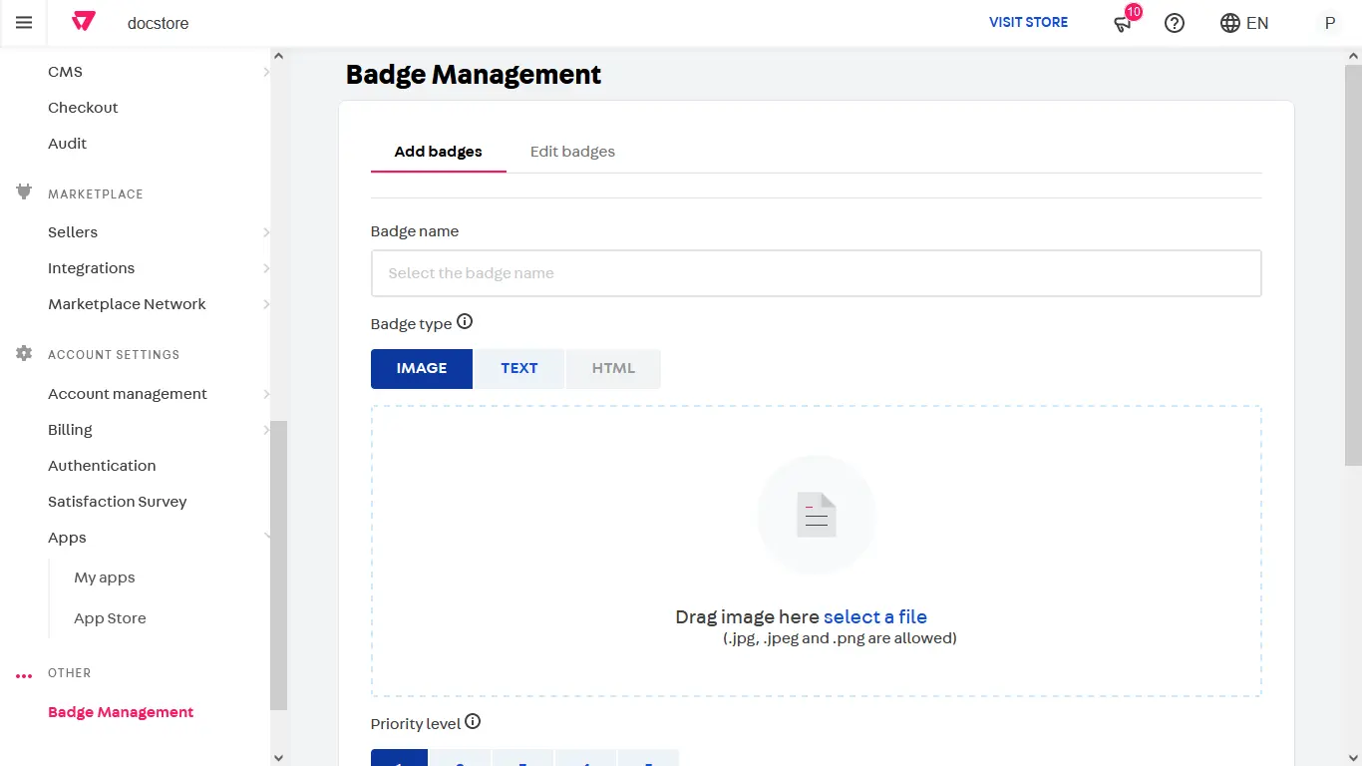The width and height of the screenshot is (1362, 766).
Task: Collapse the Apps submenu
Action: pos(265,538)
